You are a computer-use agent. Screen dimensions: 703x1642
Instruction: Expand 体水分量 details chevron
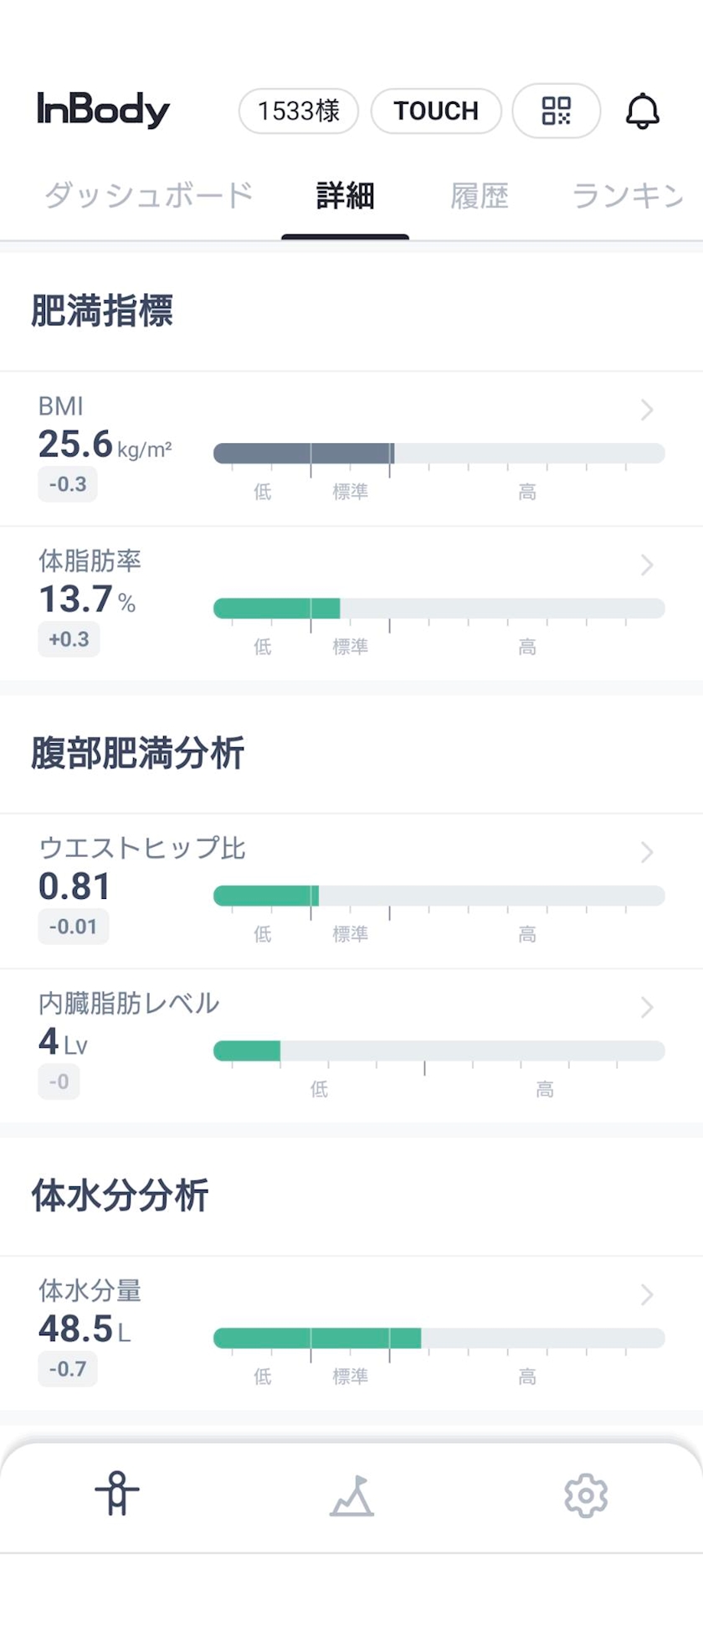(647, 1294)
